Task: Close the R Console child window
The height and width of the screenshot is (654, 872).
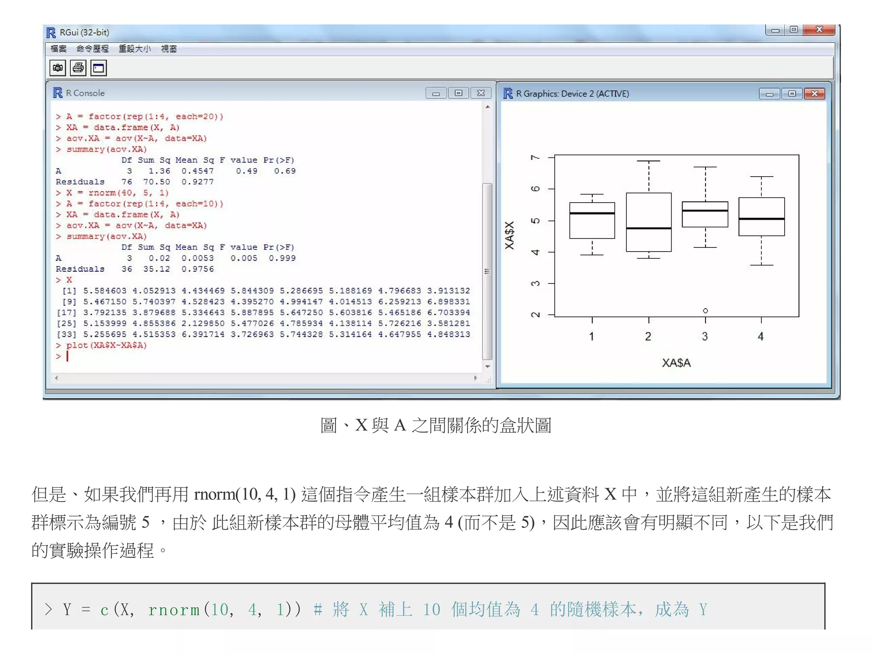Action: pos(481,93)
